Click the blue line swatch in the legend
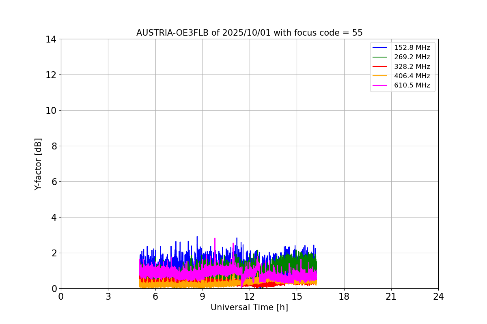 pos(380,48)
